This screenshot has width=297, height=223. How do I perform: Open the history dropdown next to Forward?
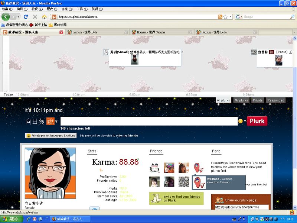point(18,17)
